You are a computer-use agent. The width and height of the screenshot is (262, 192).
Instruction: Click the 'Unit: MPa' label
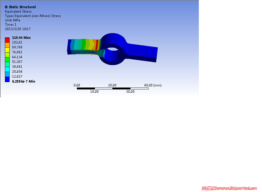click(13, 20)
